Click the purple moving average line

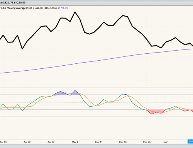[99, 61]
